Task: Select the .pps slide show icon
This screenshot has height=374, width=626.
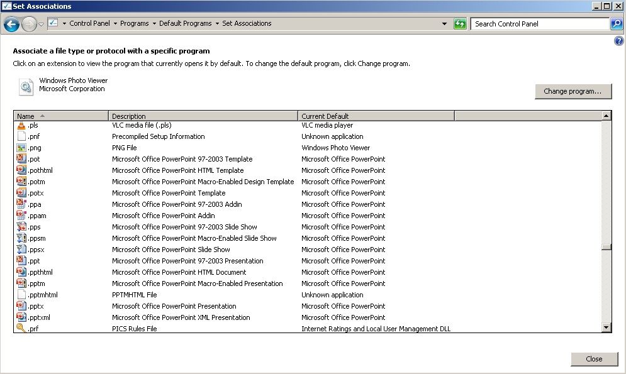Action: coord(21,227)
